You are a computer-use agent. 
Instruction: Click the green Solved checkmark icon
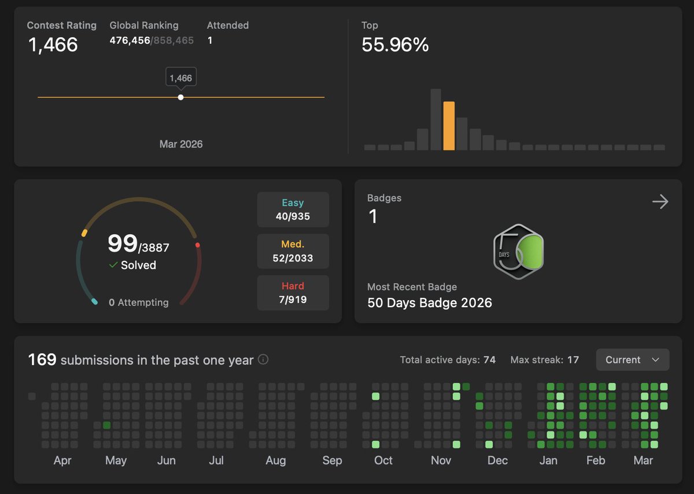pyautogui.click(x=113, y=265)
